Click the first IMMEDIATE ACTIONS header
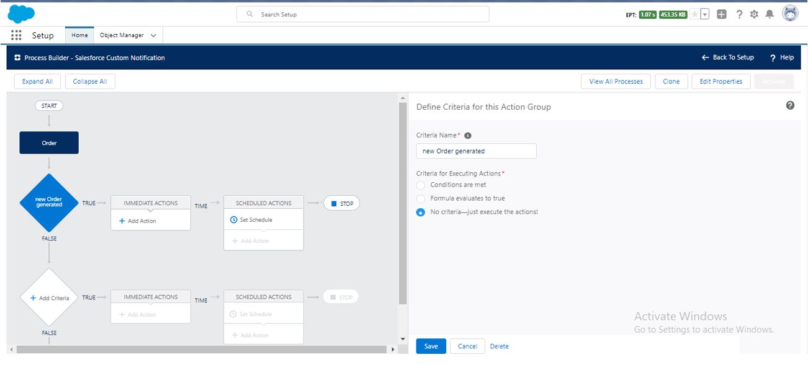This screenshot has height=365, width=808. (151, 203)
